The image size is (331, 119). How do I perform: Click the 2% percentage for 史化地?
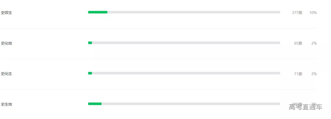(314, 43)
